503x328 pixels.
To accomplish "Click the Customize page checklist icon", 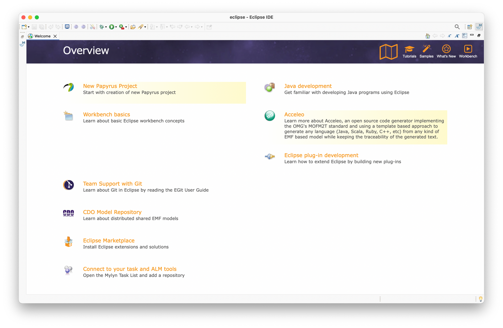I will pyautogui.click(x=465, y=36).
